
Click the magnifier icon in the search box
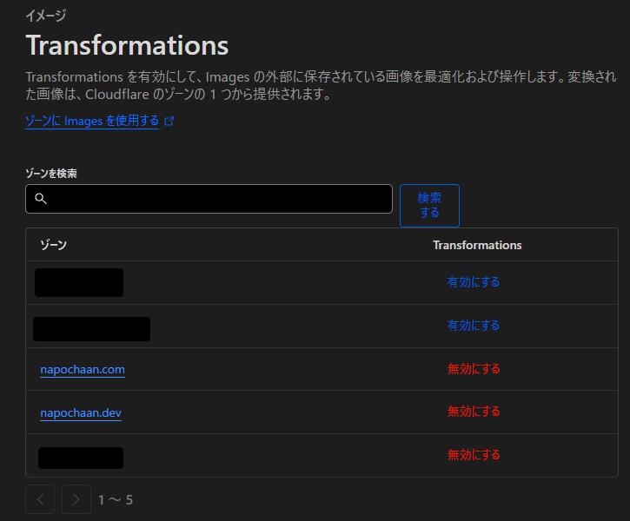point(41,198)
